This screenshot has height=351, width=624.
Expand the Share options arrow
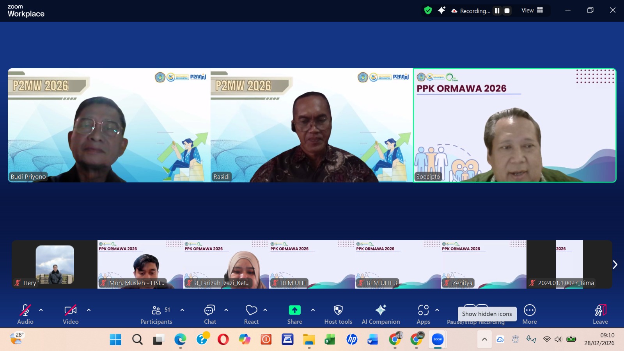point(313,310)
